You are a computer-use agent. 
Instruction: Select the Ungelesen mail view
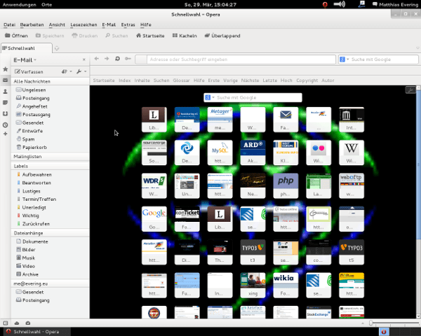pyautogui.click(x=34, y=90)
